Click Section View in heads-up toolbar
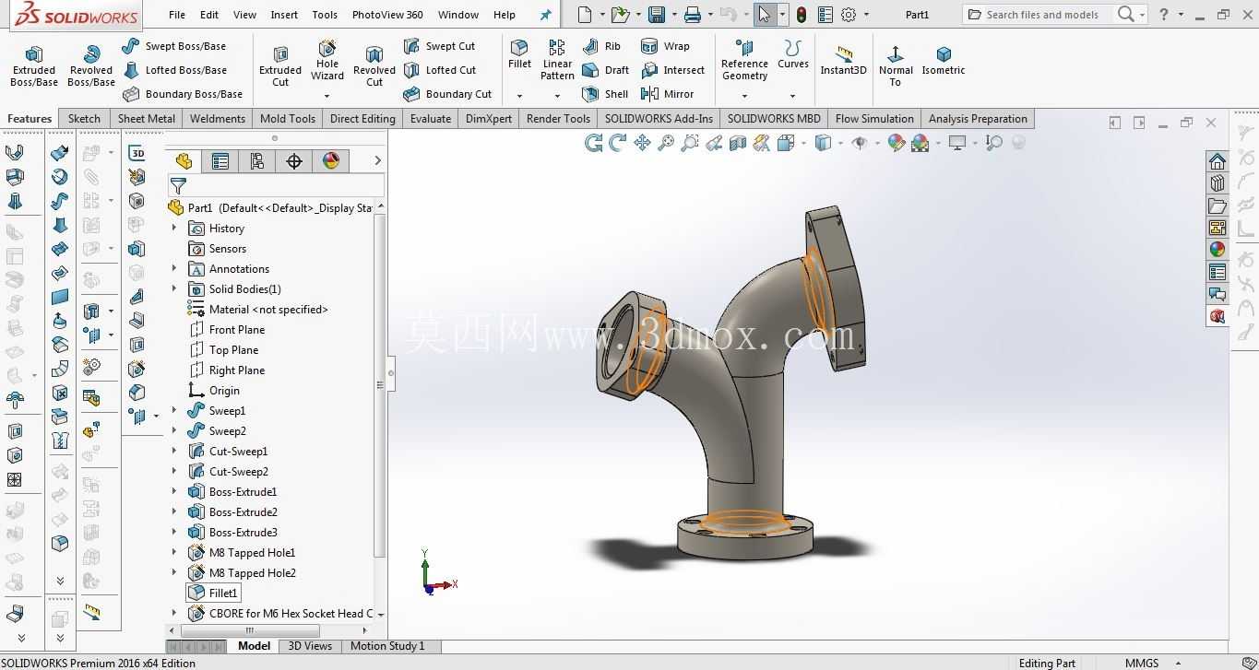 point(738,143)
